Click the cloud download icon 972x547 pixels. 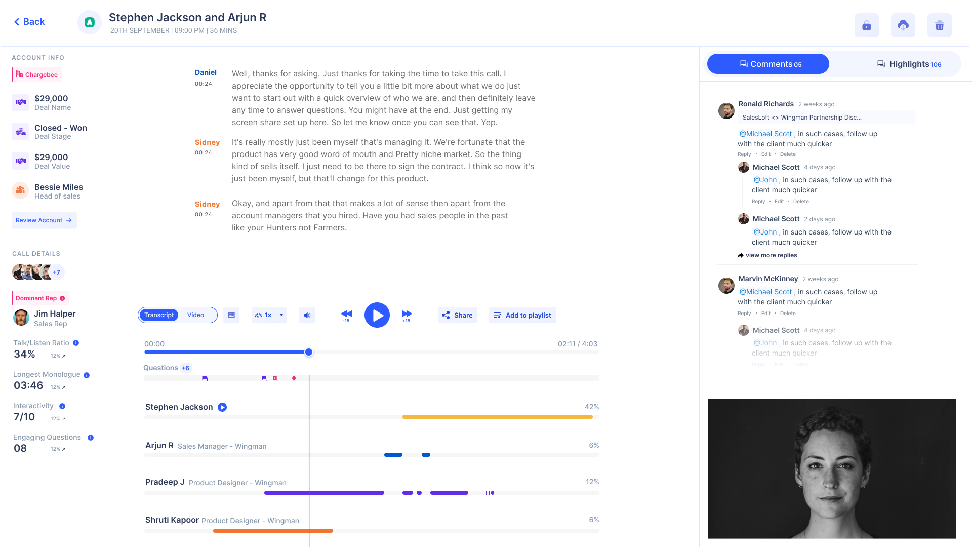[x=903, y=25]
